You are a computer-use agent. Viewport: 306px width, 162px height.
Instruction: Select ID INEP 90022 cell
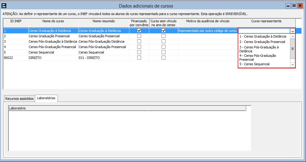16,58
